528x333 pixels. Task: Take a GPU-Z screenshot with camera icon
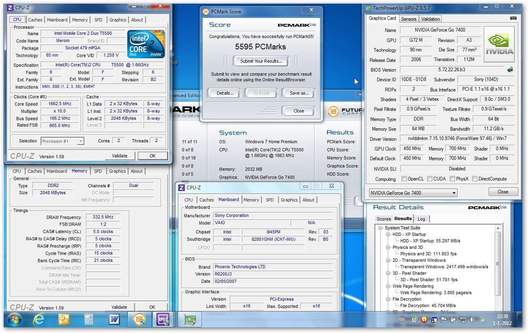point(513,18)
